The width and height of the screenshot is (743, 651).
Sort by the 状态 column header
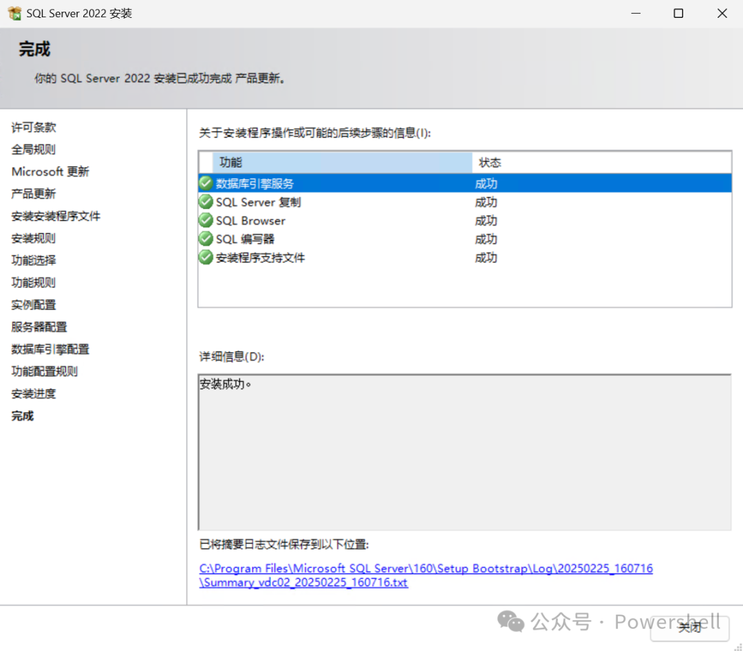[x=602, y=162]
